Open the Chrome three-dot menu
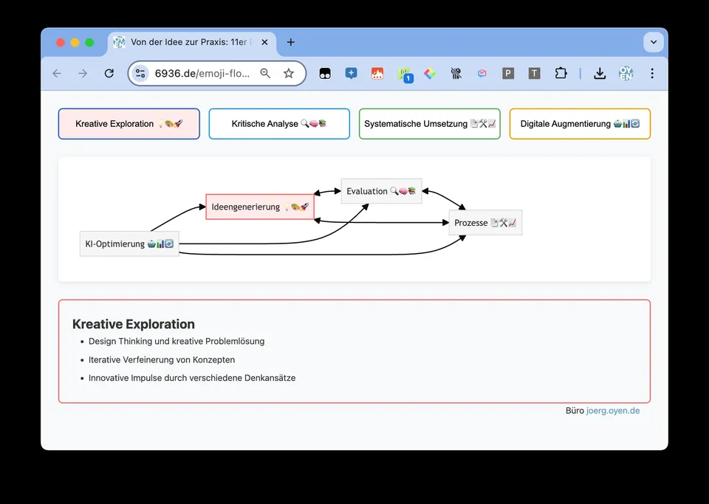The height and width of the screenshot is (504, 709). pos(652,73)
